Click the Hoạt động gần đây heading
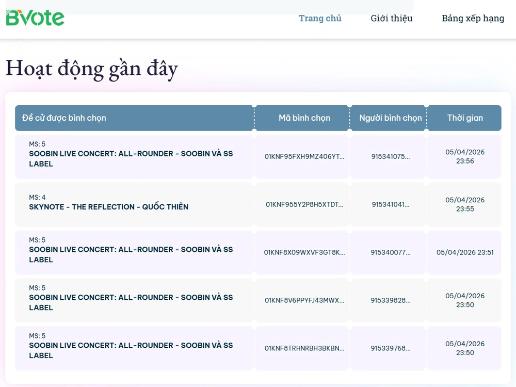 92,69
